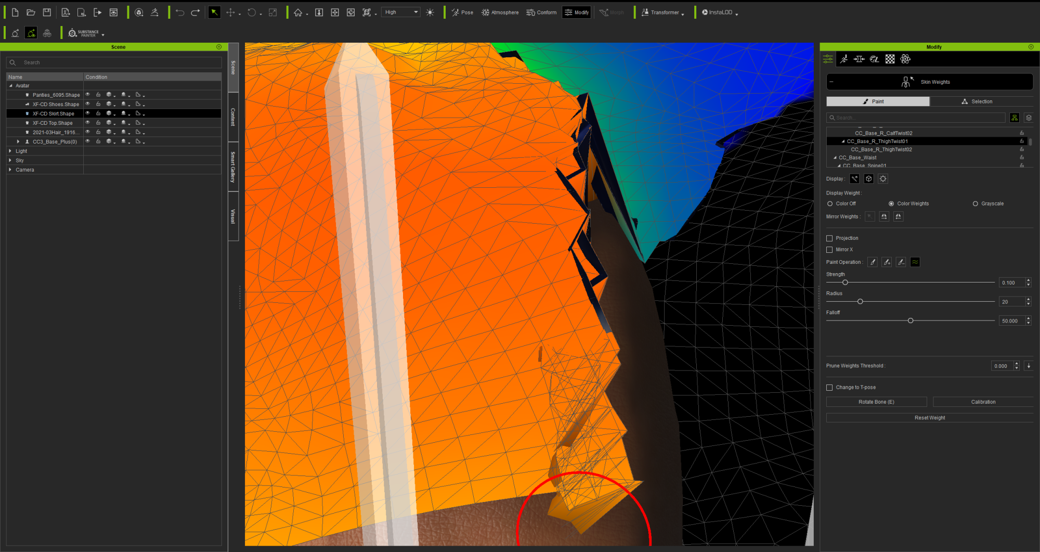Click the mirror weights left-to-right icon
1040x552 pixels.
click(x=884, y=216)
